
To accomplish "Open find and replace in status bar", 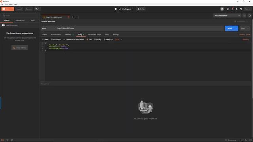I will [x=7, y=140].
